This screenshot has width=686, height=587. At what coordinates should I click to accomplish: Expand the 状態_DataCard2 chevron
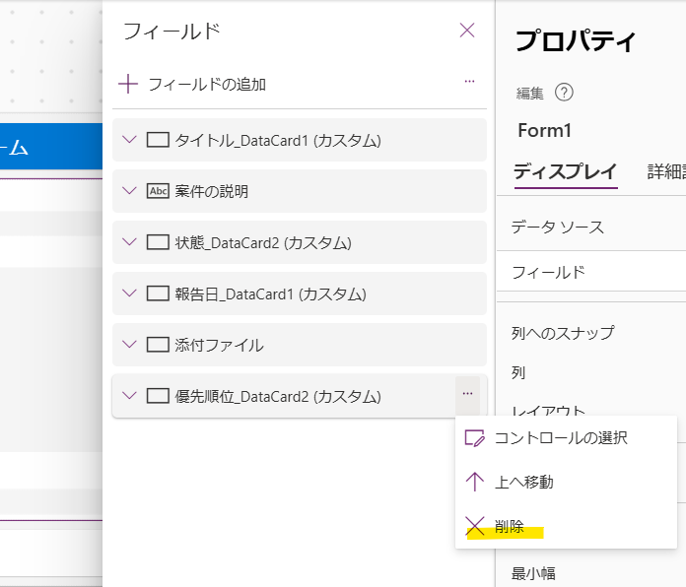point(129,242)
